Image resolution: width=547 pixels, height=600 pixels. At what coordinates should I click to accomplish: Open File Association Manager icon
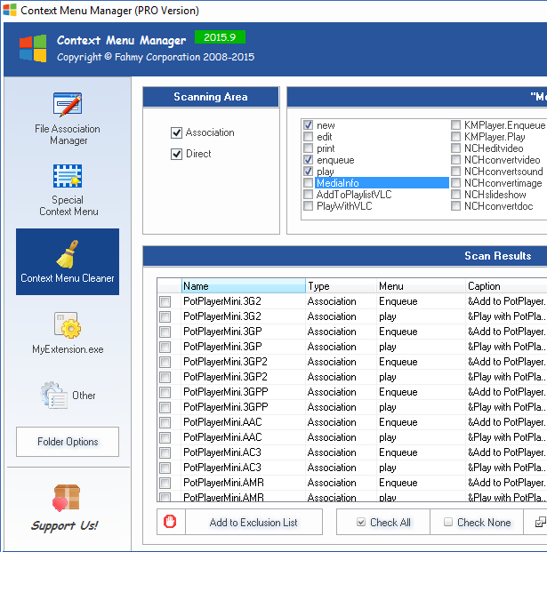tap(68, 105)
